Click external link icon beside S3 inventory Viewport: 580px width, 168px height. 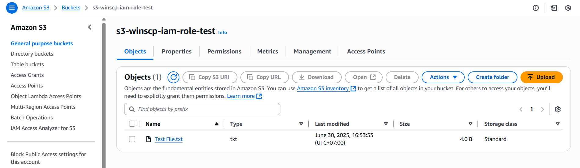coord(353,89)
